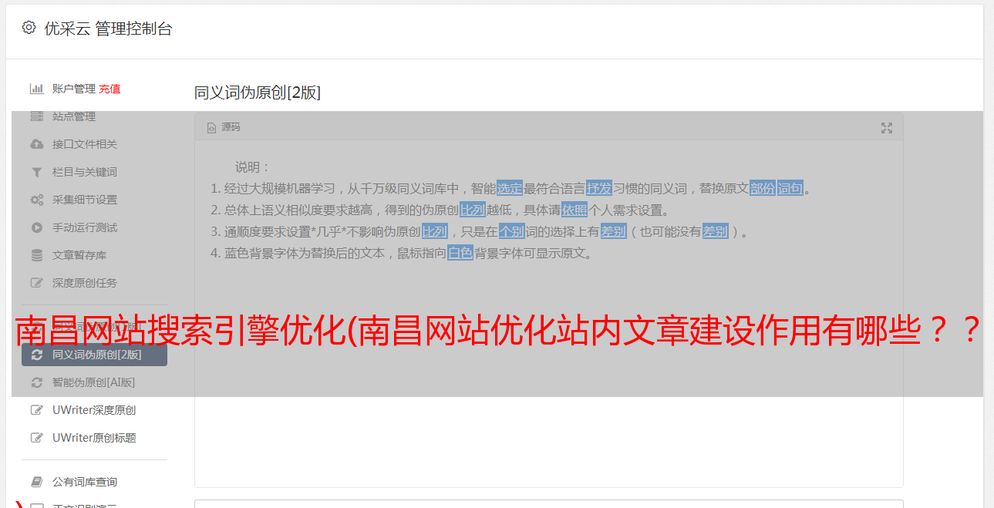The width and height of the screenshot is (994, 508).
Task: Click the database icon for 文章暂存库
Action: (36, 255)
